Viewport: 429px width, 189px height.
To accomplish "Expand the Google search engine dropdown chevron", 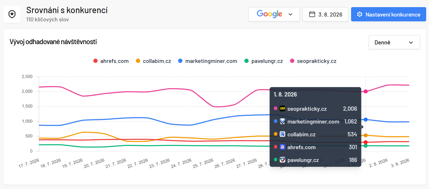I will (291, 15).
